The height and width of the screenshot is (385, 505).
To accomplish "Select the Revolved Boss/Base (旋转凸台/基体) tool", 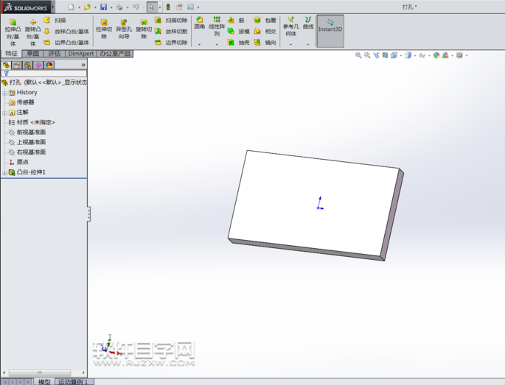I will 32,32.
